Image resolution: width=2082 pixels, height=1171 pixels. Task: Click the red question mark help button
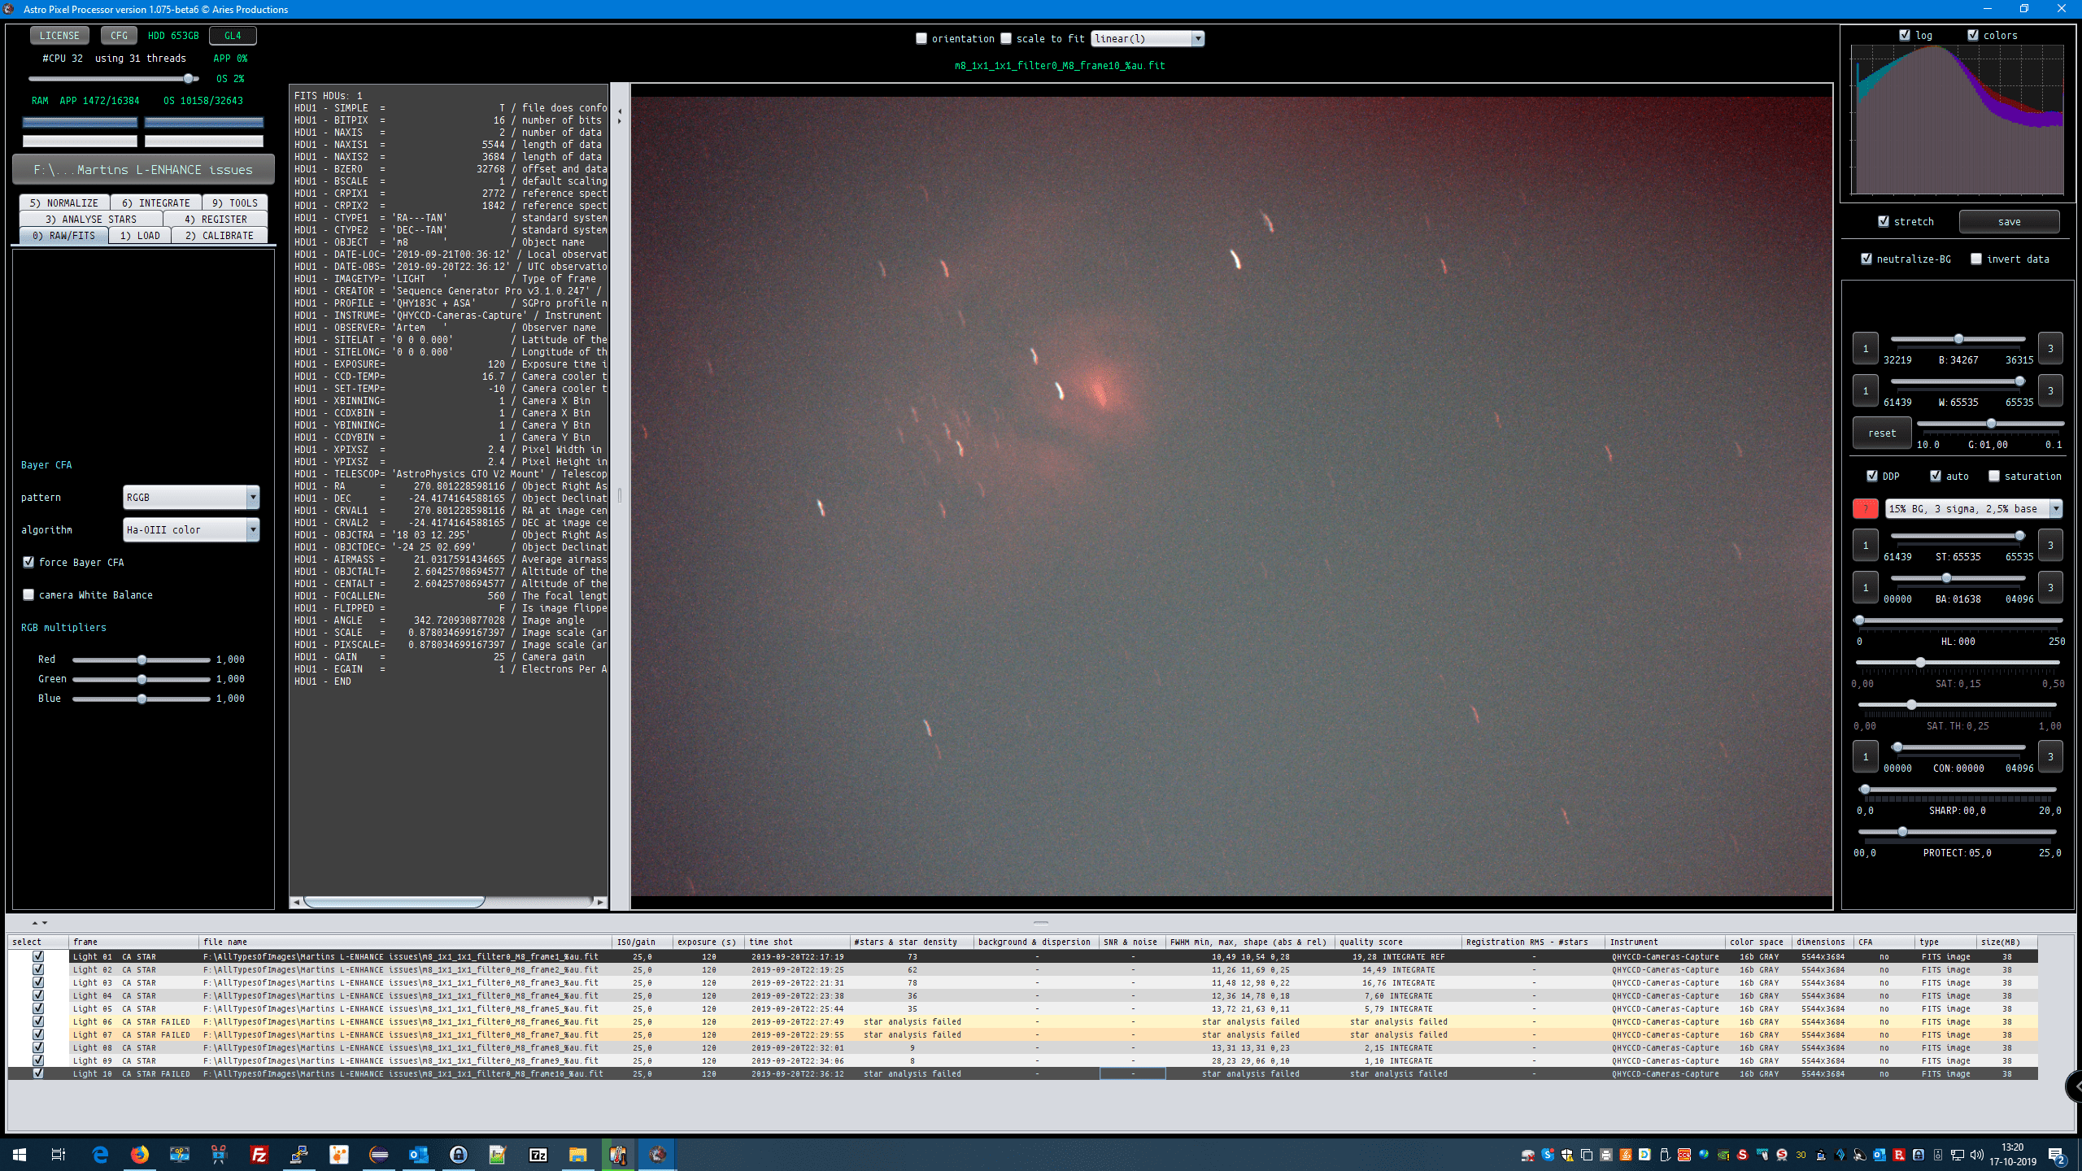click(1865, 509)
